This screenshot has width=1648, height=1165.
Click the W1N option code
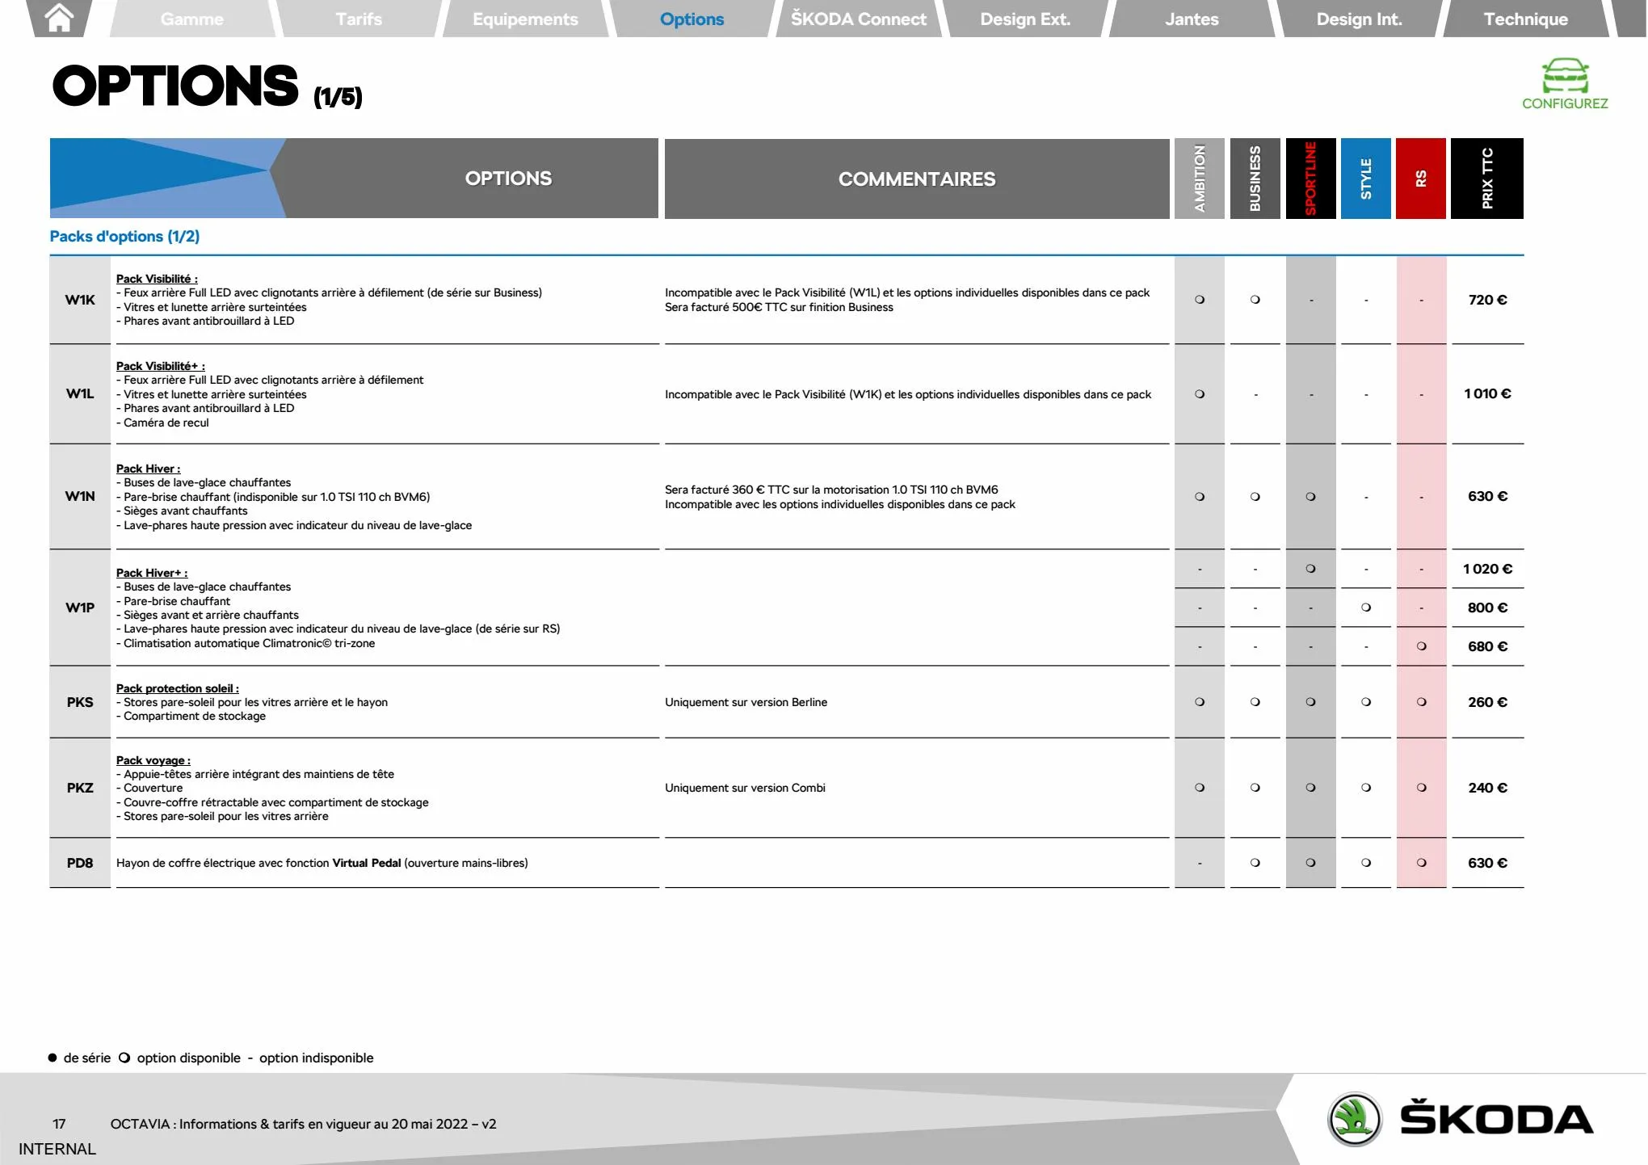click(x=80, y=496)
